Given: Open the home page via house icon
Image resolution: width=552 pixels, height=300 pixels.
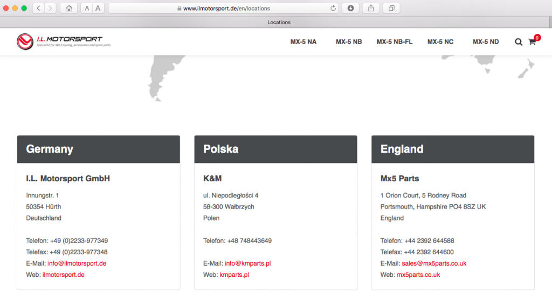Looking at the screenshot, I should [x=69, y=8].
